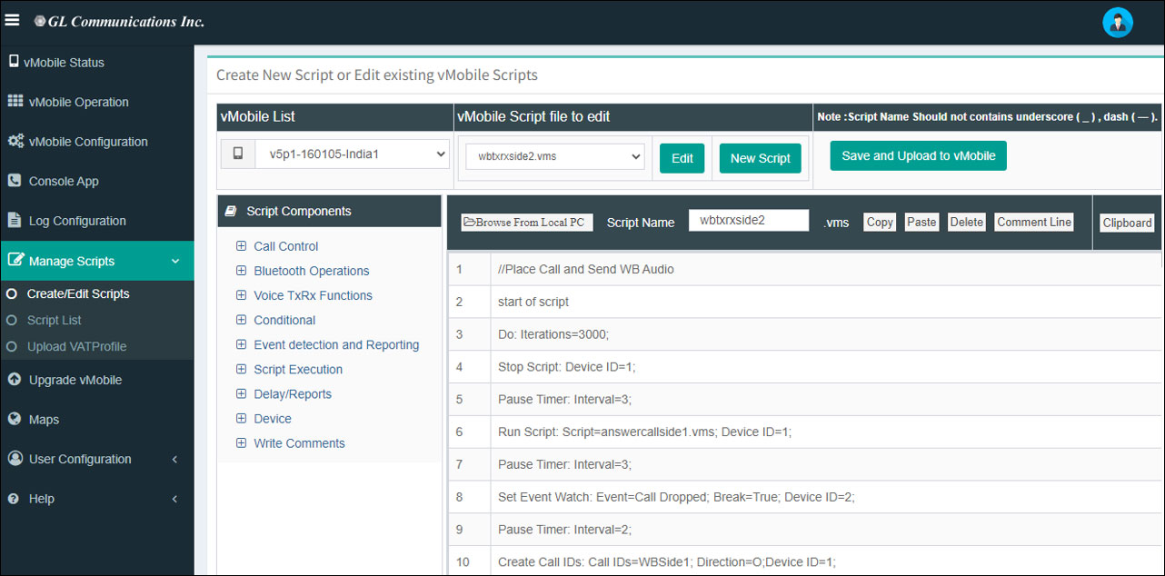Screen dimensions: 1165x576
Task: Expand the Conditional component group
Action: coord(241,320)
